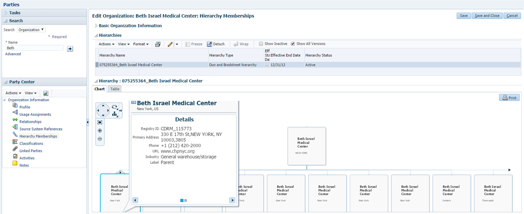
Task: Zoom in on the hierarchy chart
Action: [x=100, y=131]
